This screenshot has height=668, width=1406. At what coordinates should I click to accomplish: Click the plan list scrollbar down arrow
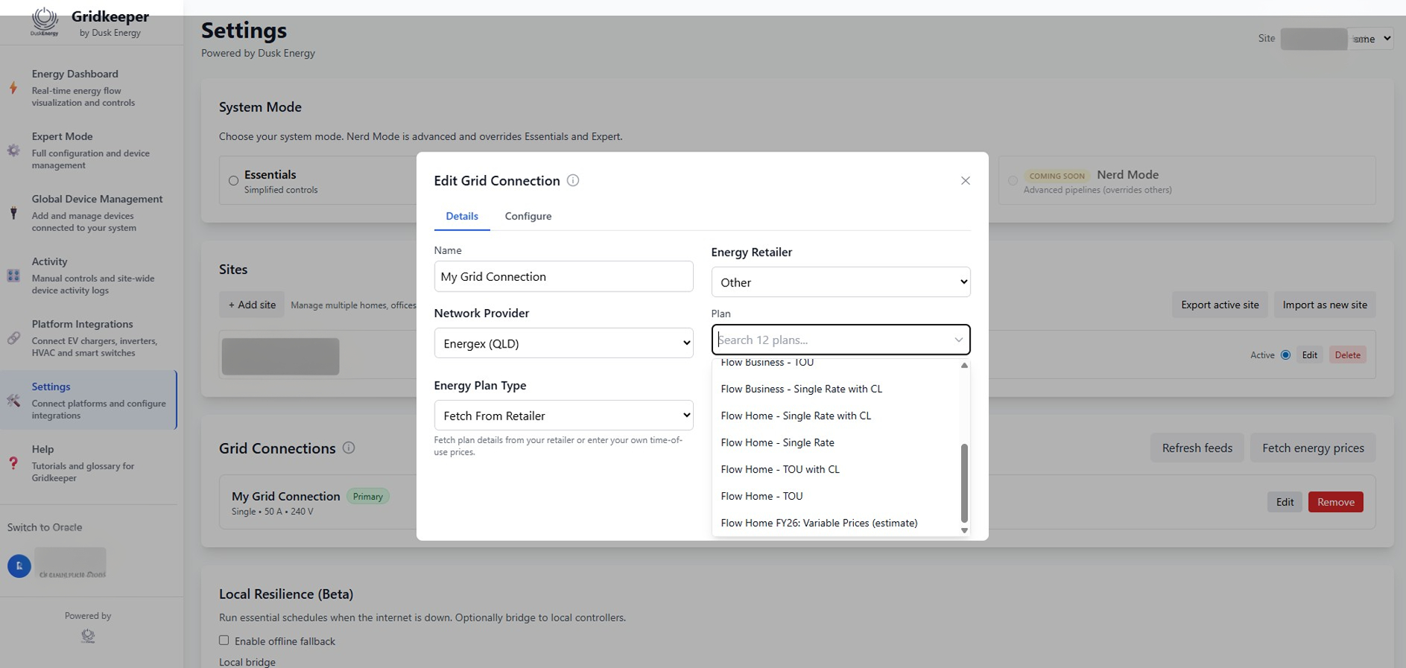point(964,530)
